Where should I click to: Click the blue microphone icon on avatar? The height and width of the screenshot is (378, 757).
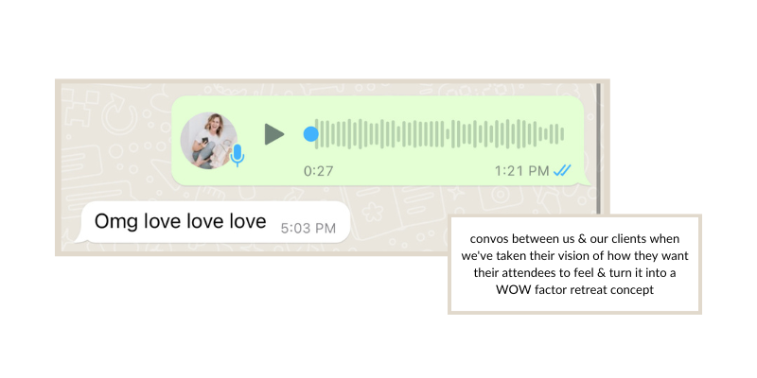[238, 155]
